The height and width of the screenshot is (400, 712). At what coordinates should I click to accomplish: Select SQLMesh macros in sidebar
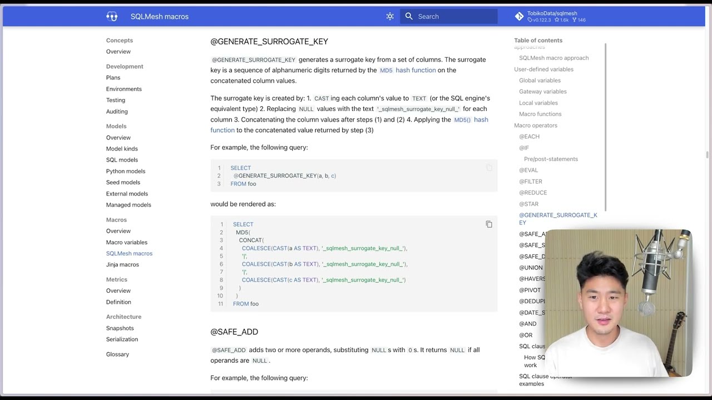click(129, 253)
